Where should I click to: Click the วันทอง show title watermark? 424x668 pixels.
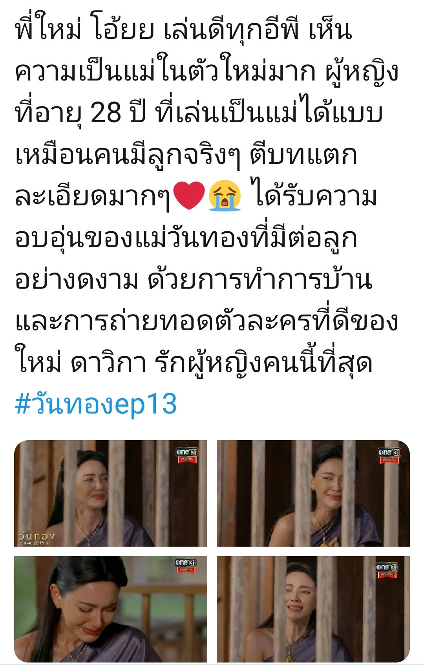pyautogui.click(x=36, y=536)
